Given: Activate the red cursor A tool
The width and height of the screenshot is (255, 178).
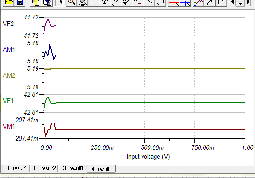Looking at the screenshot, I should tap(174, 2).
